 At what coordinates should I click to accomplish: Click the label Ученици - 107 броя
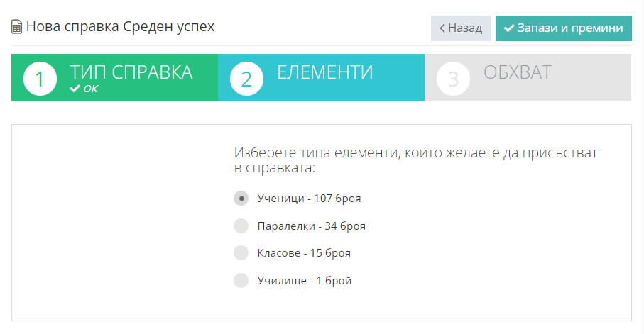pos(309,199)
